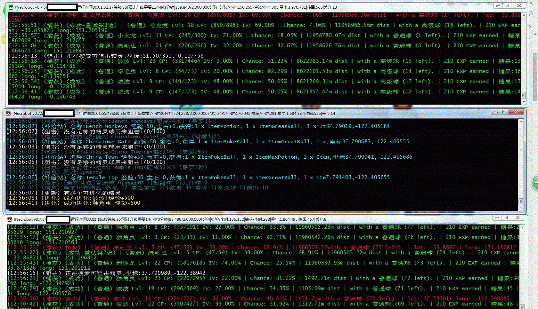The width and height of the screenshot is (538, 309).
Task: Minimize the middle Necrobot window
Action: (x=496, y=112)
